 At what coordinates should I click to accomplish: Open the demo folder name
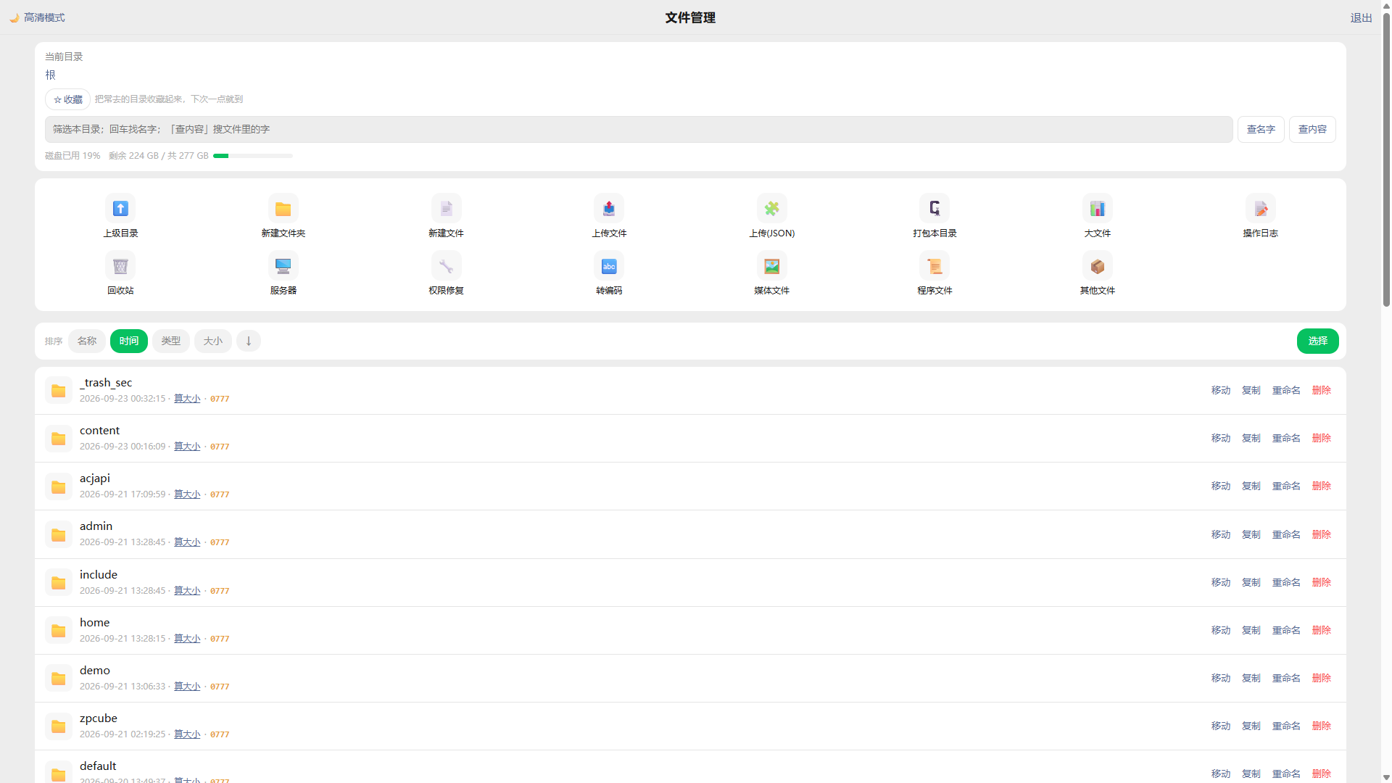pyautogui.click(x=95, y=670)
